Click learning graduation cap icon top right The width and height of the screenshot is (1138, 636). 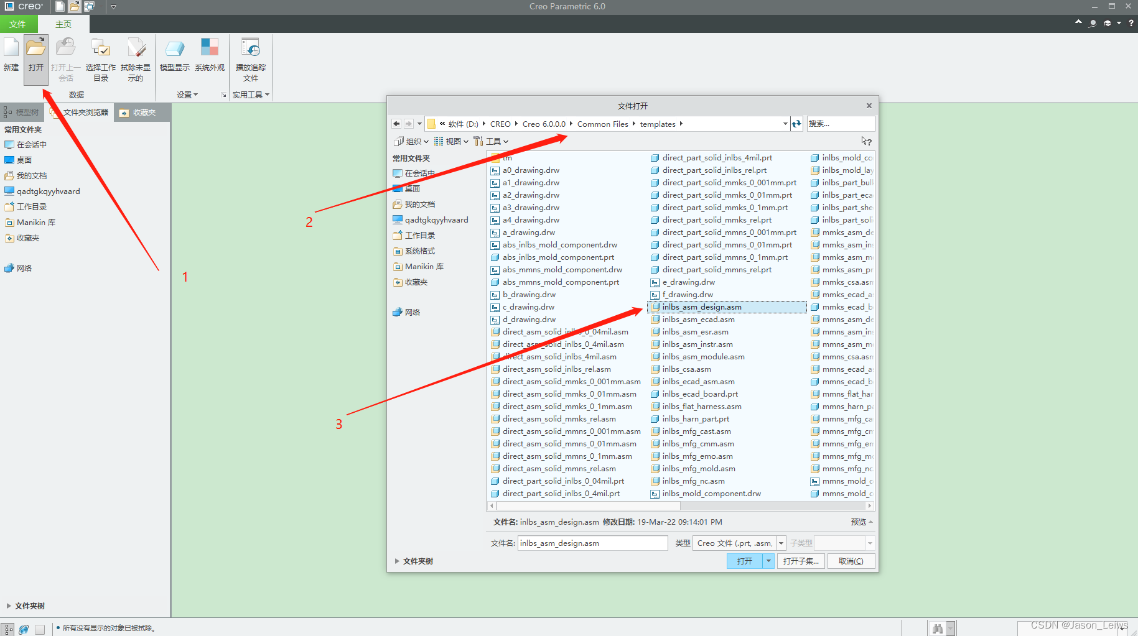(1108, 23)
